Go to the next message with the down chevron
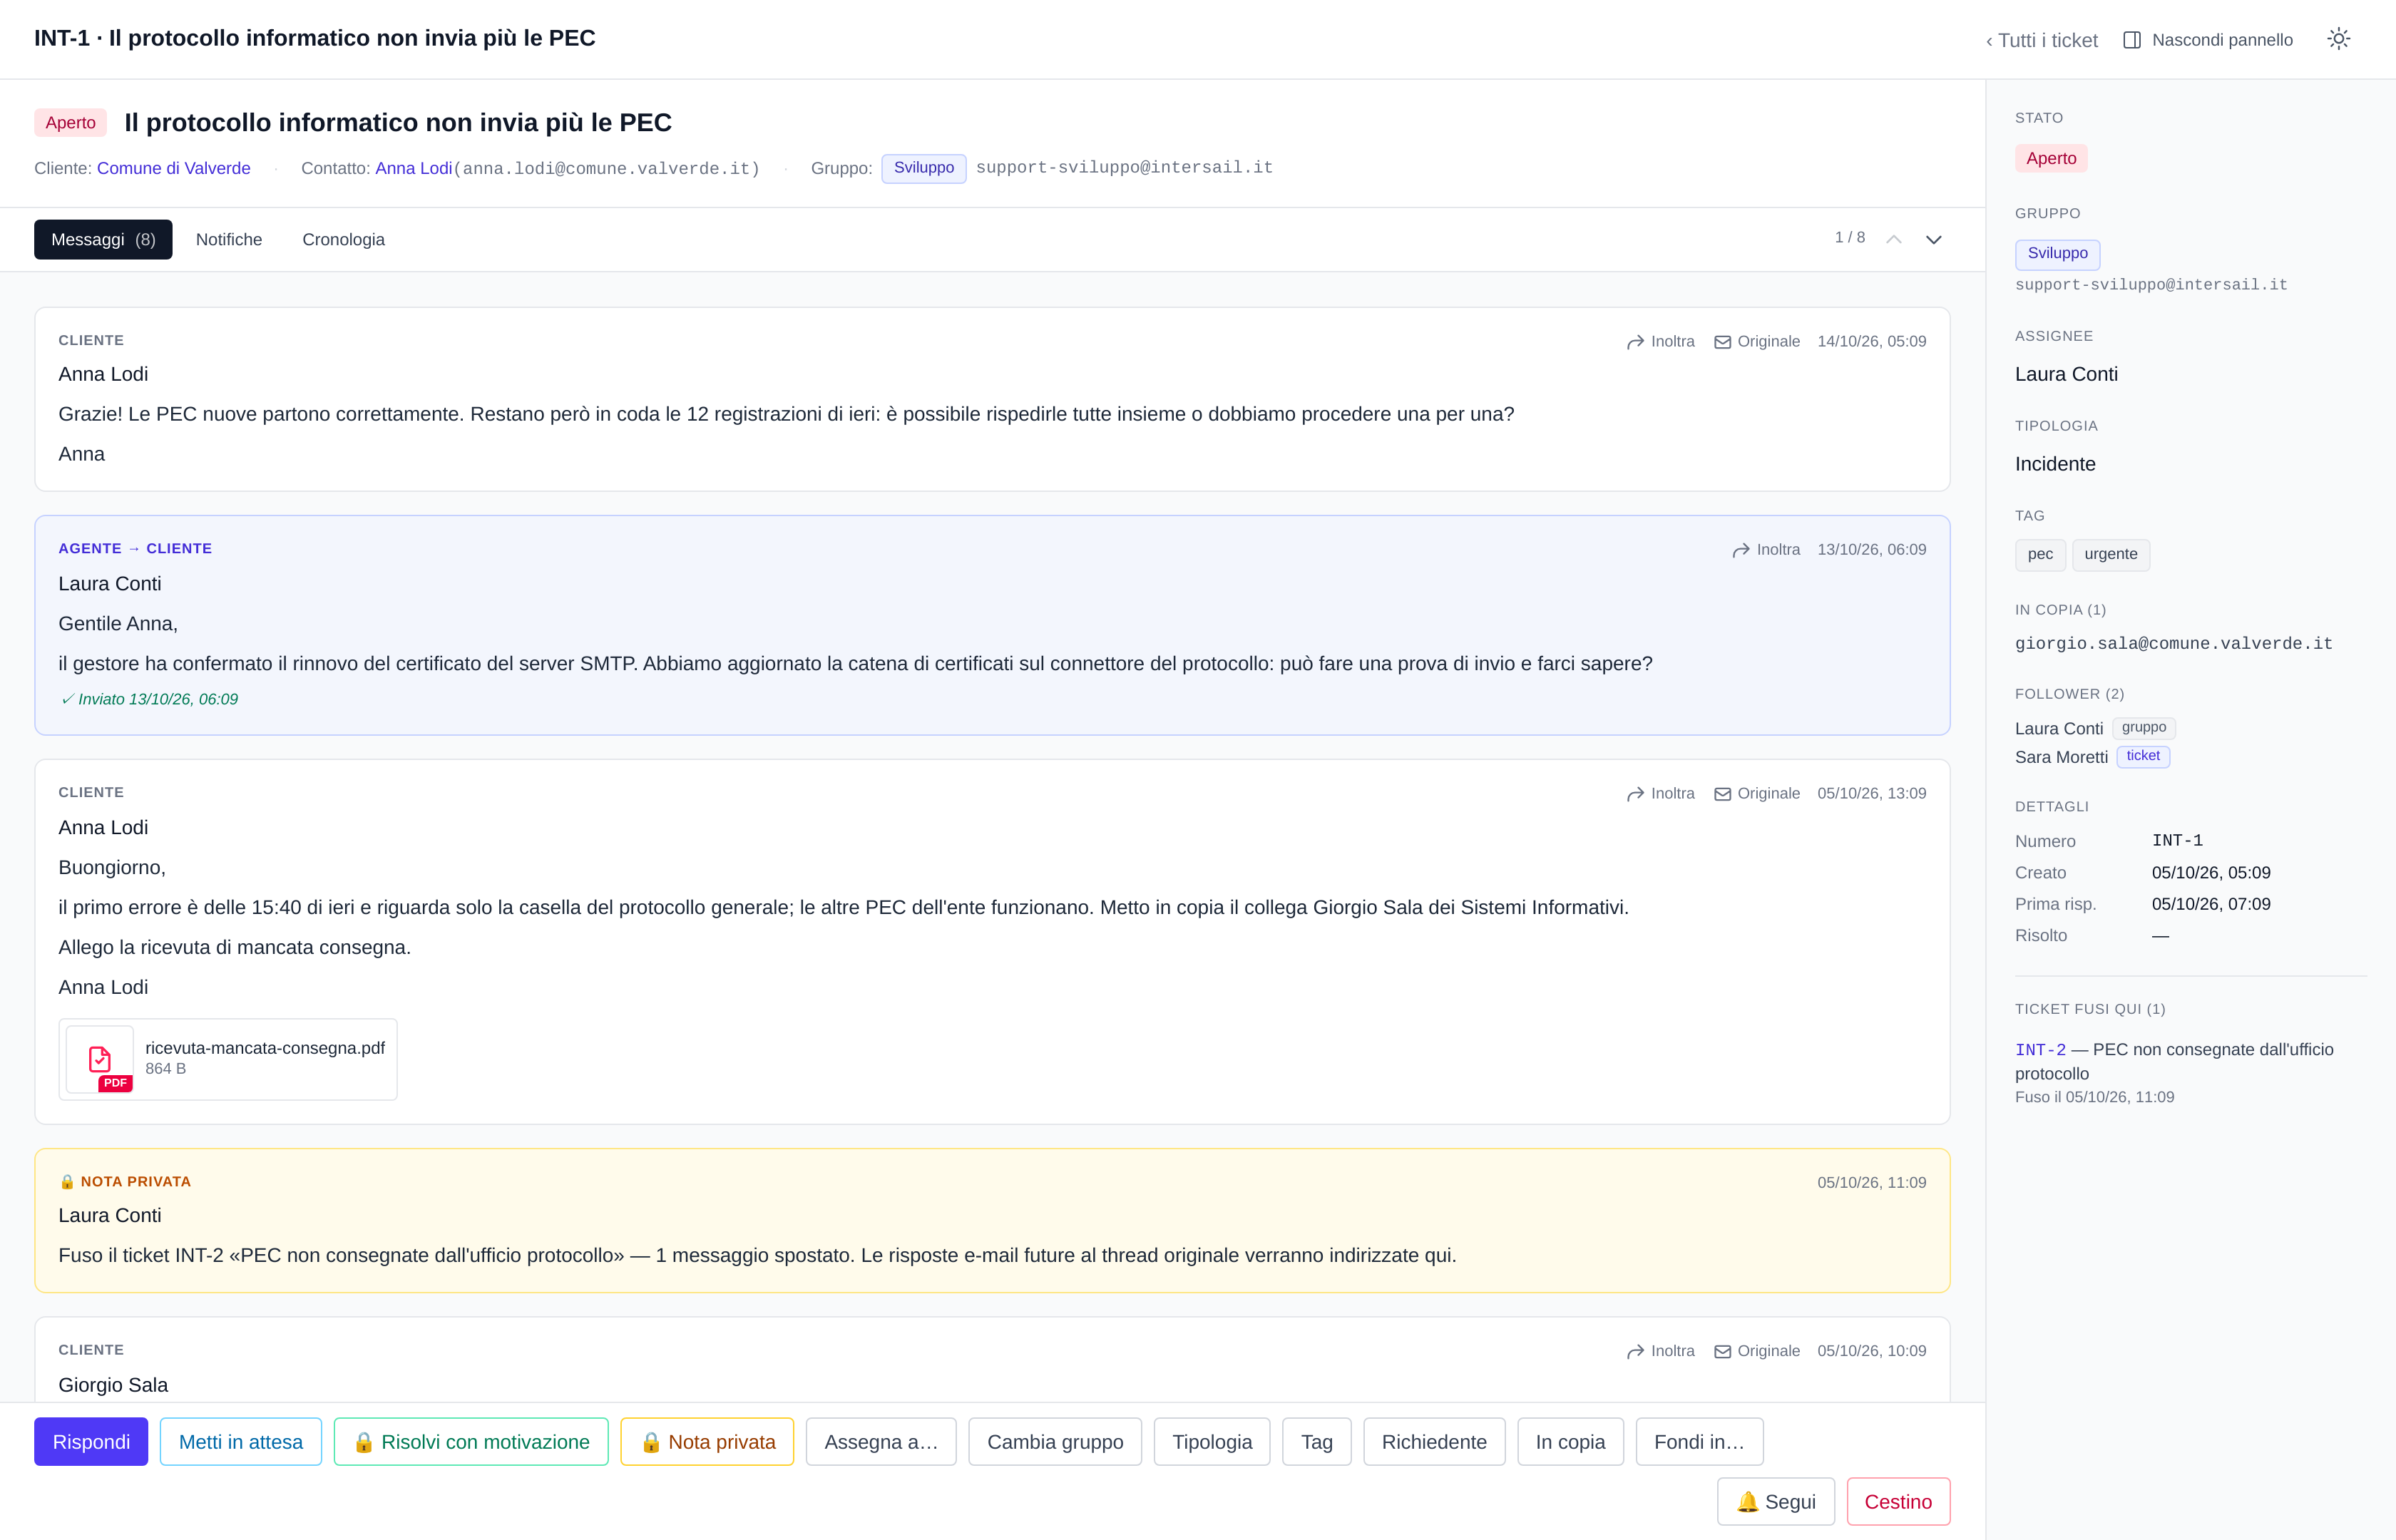Viewport: 2396px width, 1540px height. pyautogui.click(x=1933, y=239)
